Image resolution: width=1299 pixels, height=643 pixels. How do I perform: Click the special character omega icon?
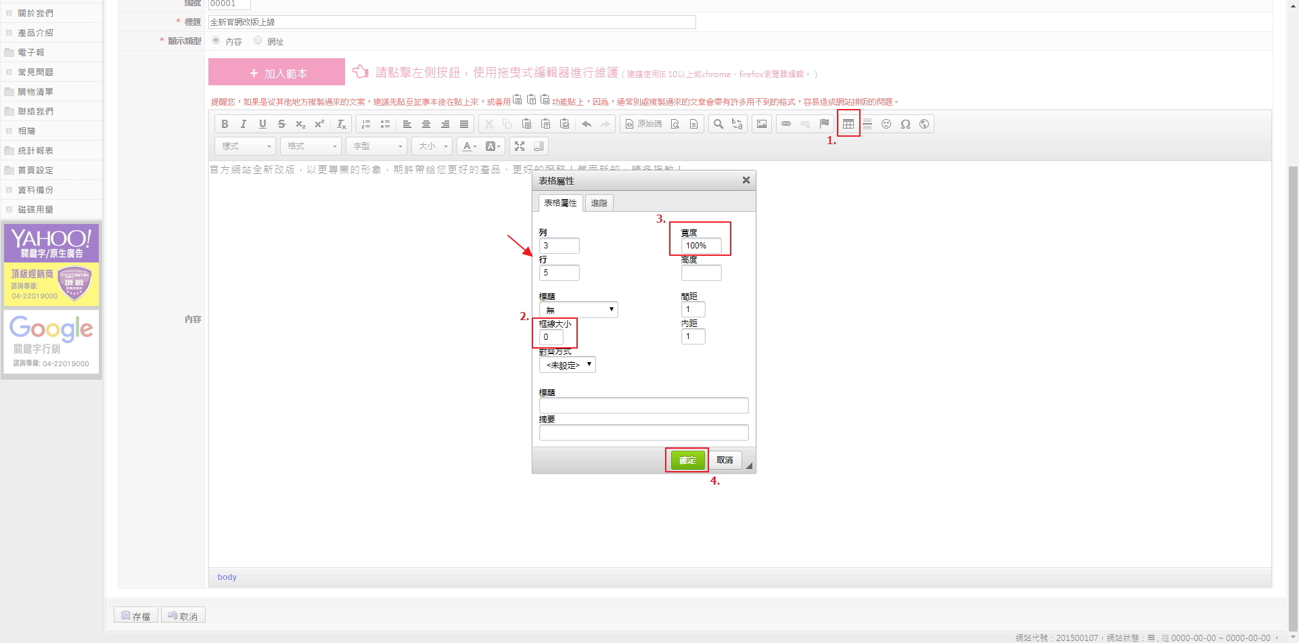[x=905, y=124]
